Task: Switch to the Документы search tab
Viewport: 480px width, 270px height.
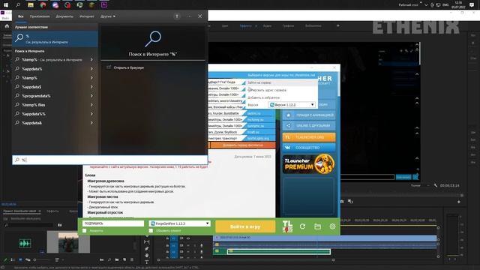Action: [64, 16]
